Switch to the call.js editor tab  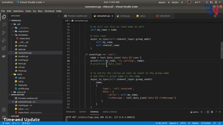click(x=142, y=16)
